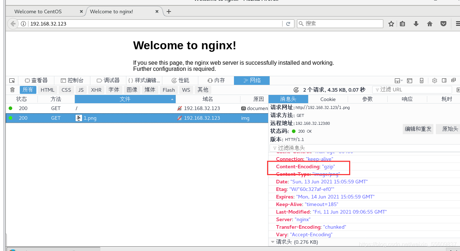
Task: Open the 样式编辑 Style Editor panel
Action: pos(144,81)
